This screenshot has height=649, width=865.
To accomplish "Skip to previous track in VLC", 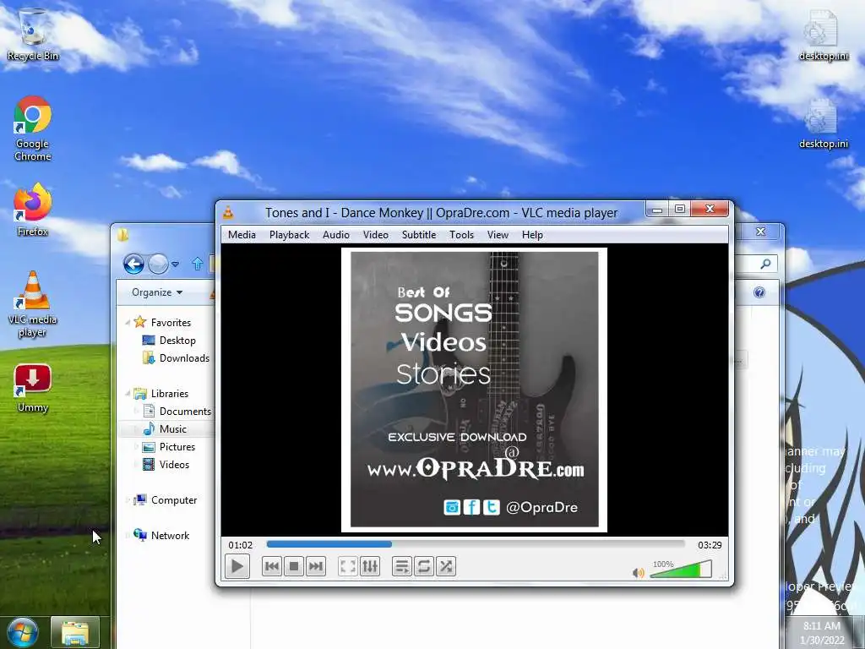I will tap(272, 566).
